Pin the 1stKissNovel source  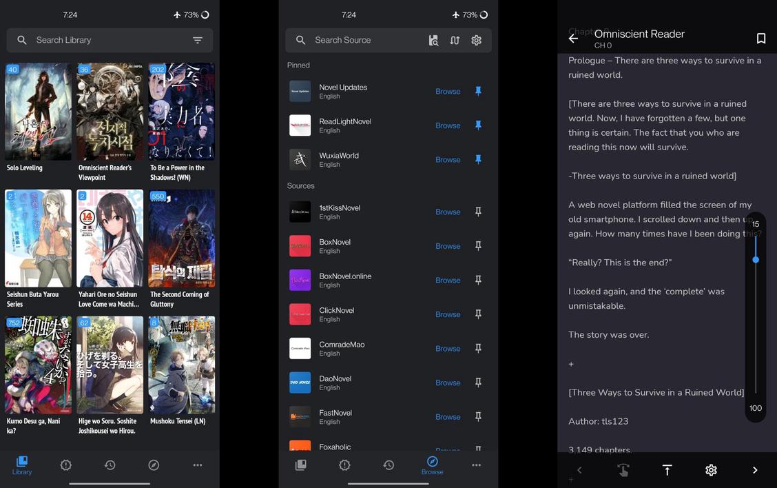point(478,212)
